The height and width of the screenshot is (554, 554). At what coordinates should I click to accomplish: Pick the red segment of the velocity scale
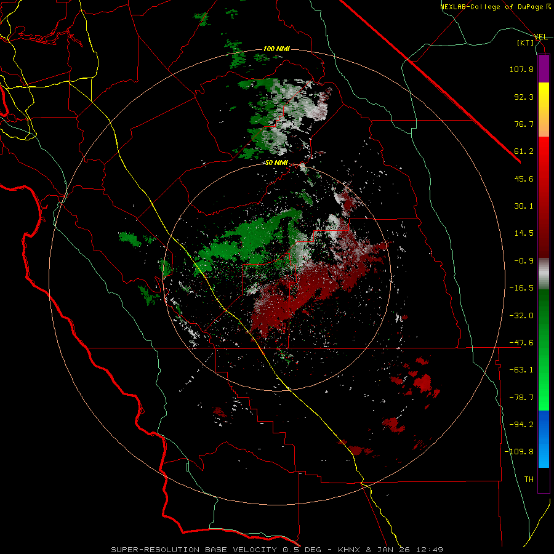click(544, 197)
